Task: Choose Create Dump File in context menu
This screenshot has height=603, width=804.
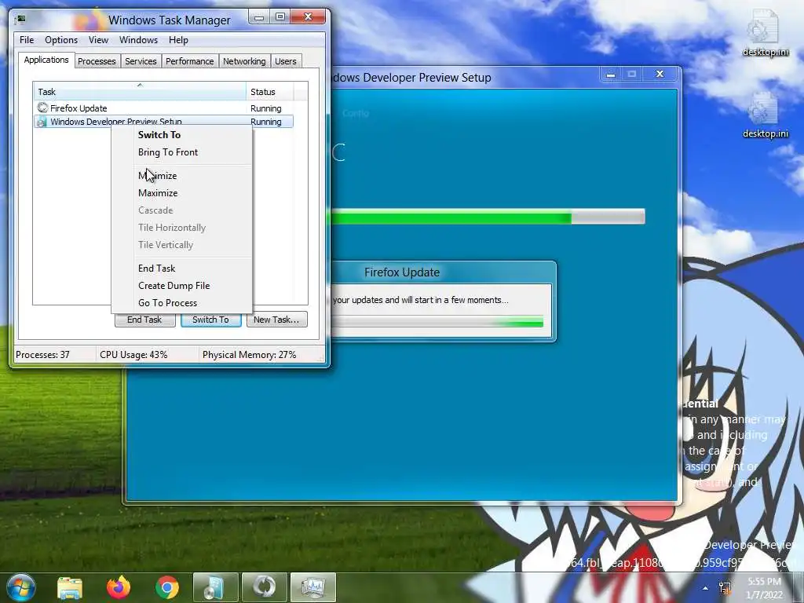Action: pyautogui.click(x=182, y=286)
